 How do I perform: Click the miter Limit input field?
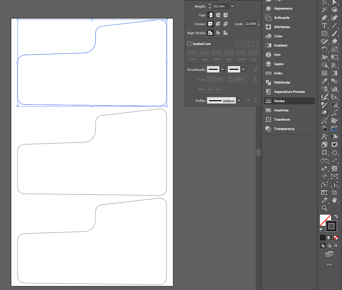coord(250,24)
